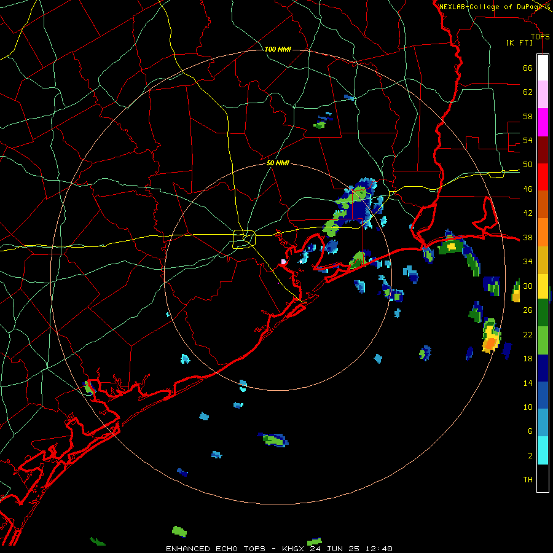Image resolution: width=553 pixels, height=553 pixels.
Task: Select the 'TH' threshold label
Action: pos(528,480)
